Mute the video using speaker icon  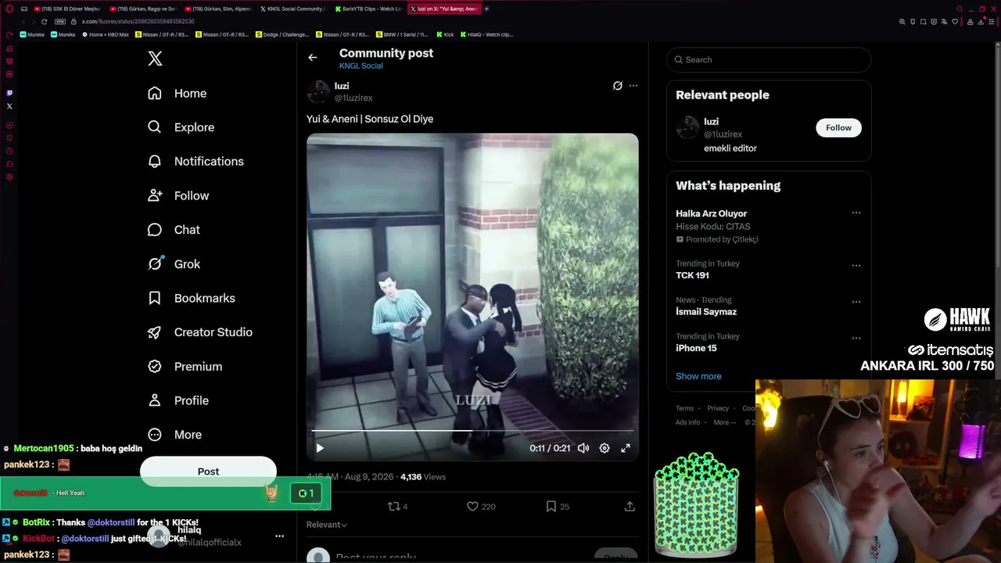pos(583,448)
